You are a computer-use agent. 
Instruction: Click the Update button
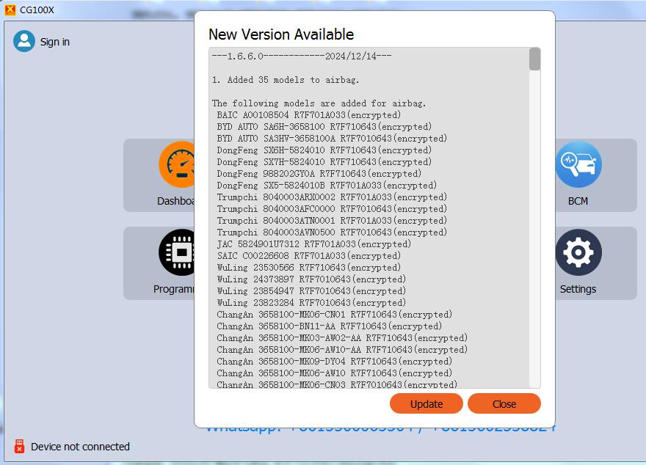point(426,403)
